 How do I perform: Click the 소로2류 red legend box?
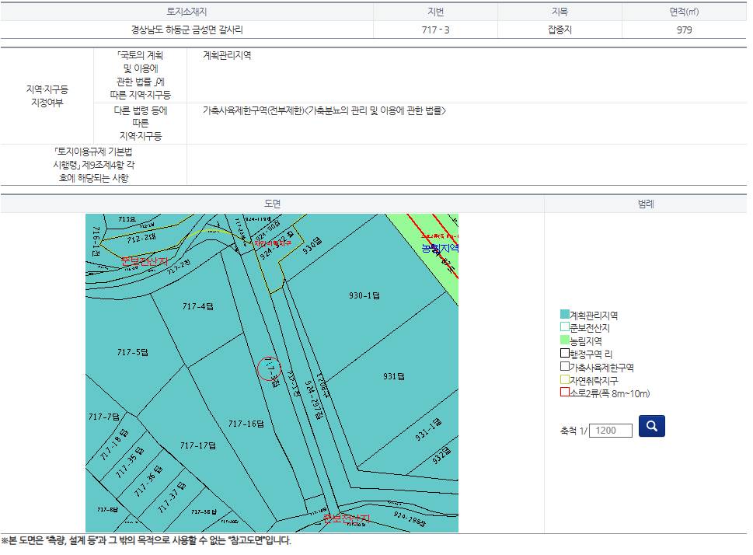coord(565,392)
